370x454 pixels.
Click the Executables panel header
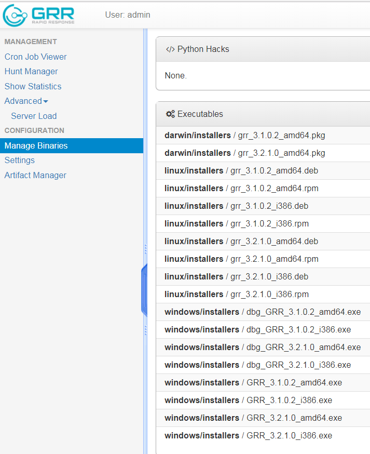point(263,114)
